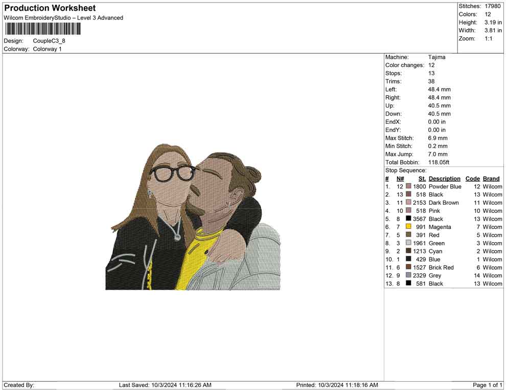
Task: Click the barcode under the worksheet title
Action: [42, 29]
